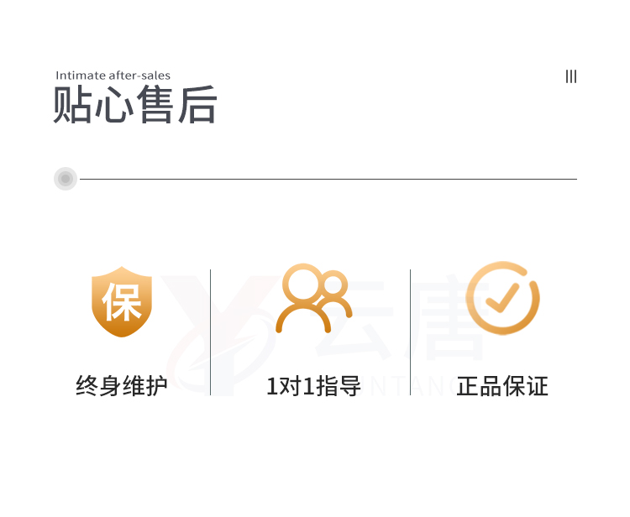Image resolution: width=630 pixels, height=517 pixels.
Task: Click the faint Y logo watermark
Action: (219, 335)
